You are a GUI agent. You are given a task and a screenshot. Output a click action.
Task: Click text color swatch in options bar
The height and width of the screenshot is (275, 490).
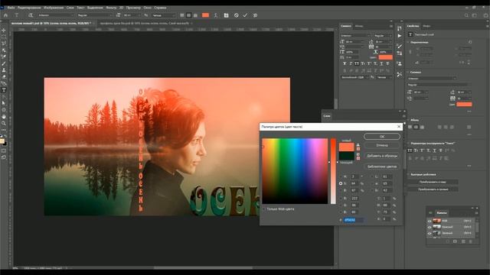click(205, 15)
